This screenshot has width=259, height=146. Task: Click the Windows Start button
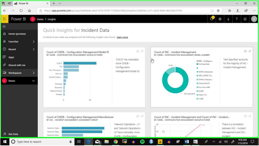[5, 142]
